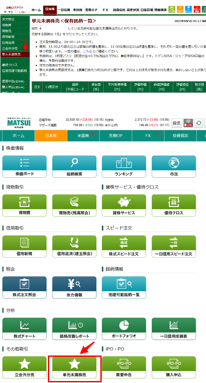Click the orange ヘルプ help icon

point(180,9)
